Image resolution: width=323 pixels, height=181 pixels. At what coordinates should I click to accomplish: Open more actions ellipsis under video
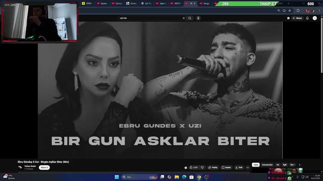coord(248,167)
